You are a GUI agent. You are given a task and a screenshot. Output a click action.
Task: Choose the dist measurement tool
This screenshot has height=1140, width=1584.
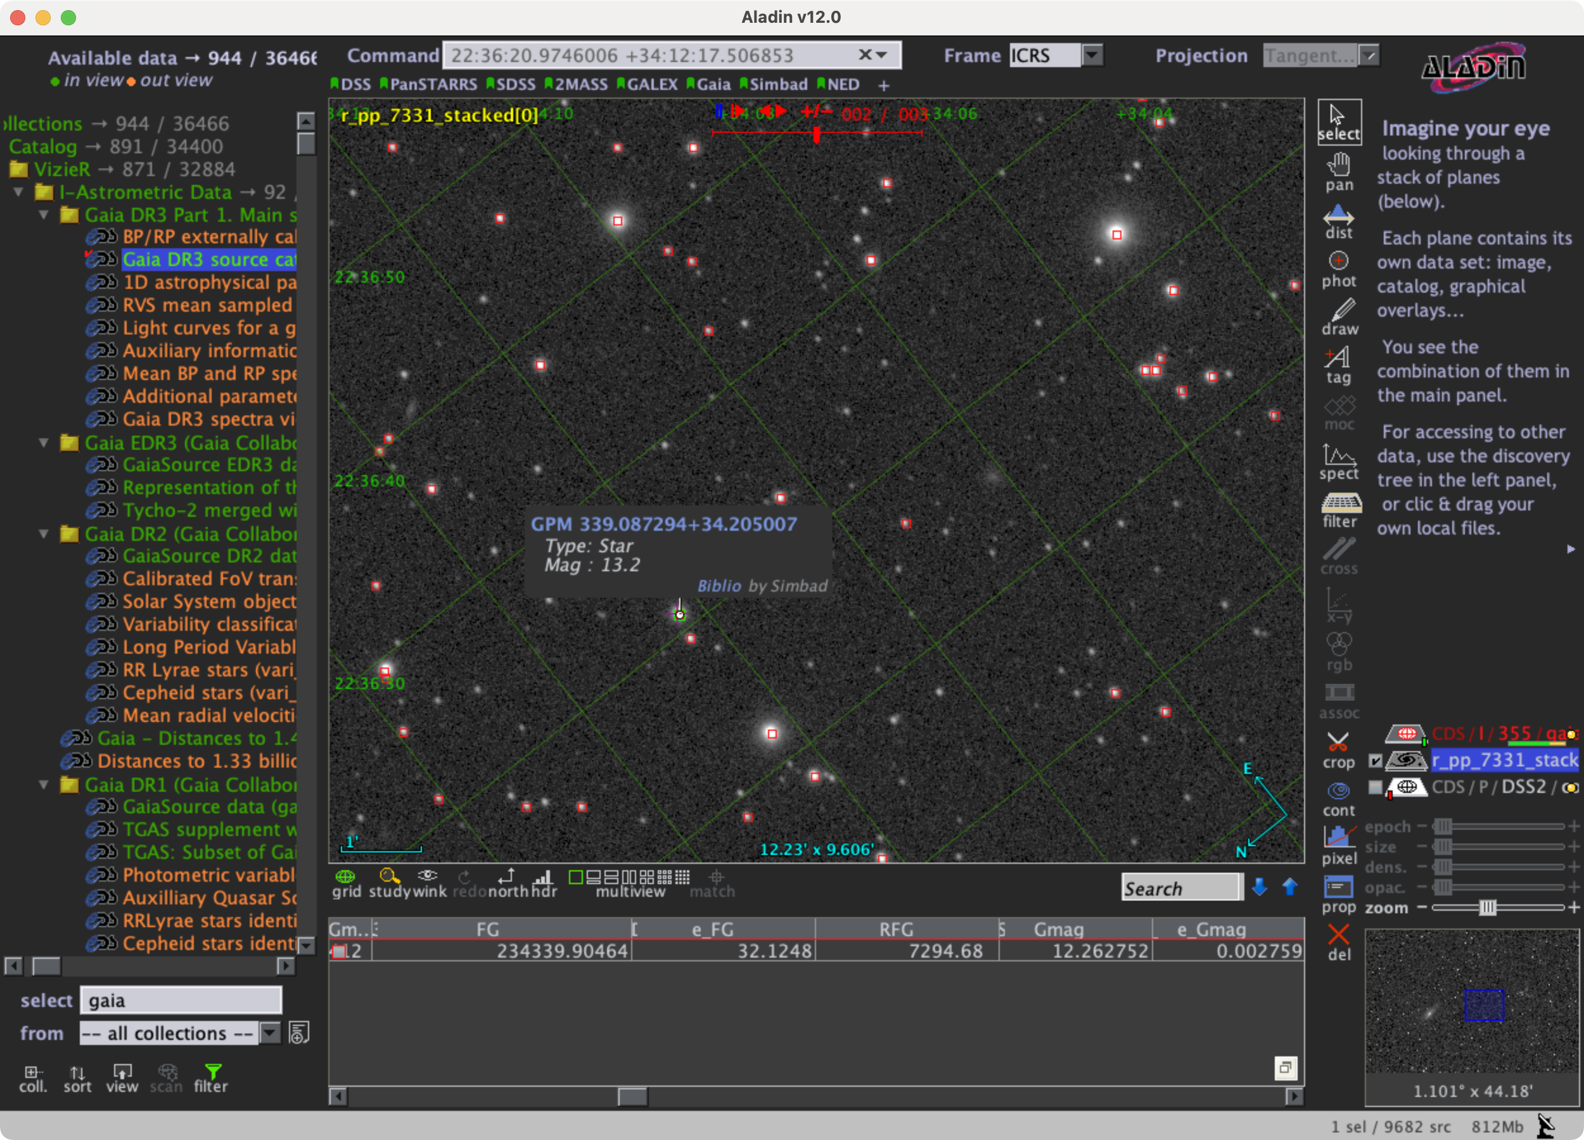click(1338, 221)
